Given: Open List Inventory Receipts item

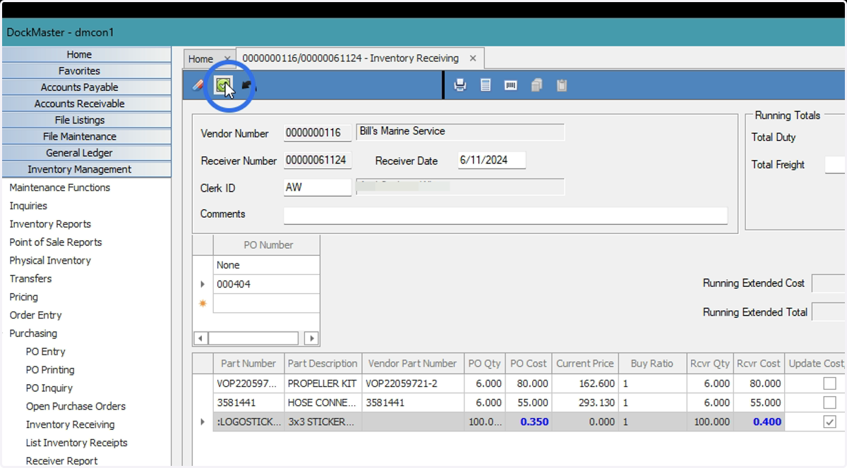Looking at the screenshot, I should (76, 443).
